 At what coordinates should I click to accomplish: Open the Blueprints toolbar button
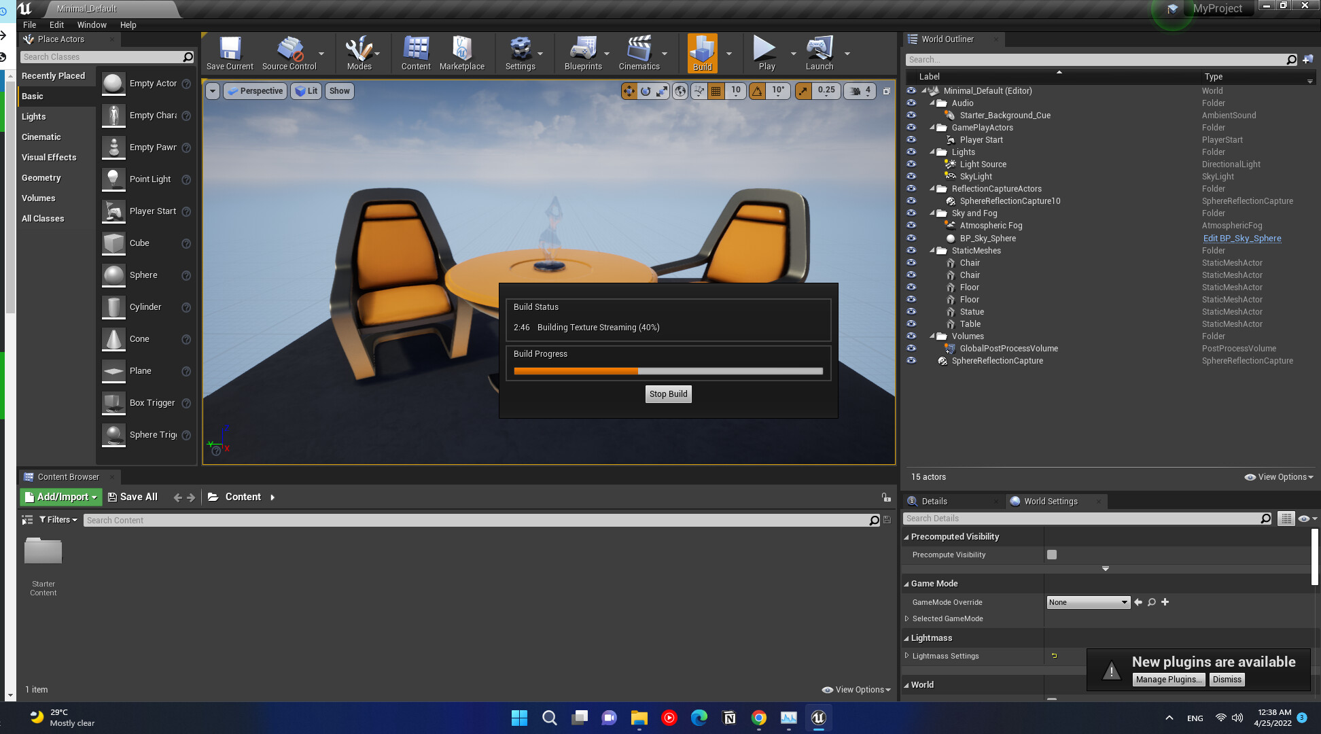coord(582,49)
